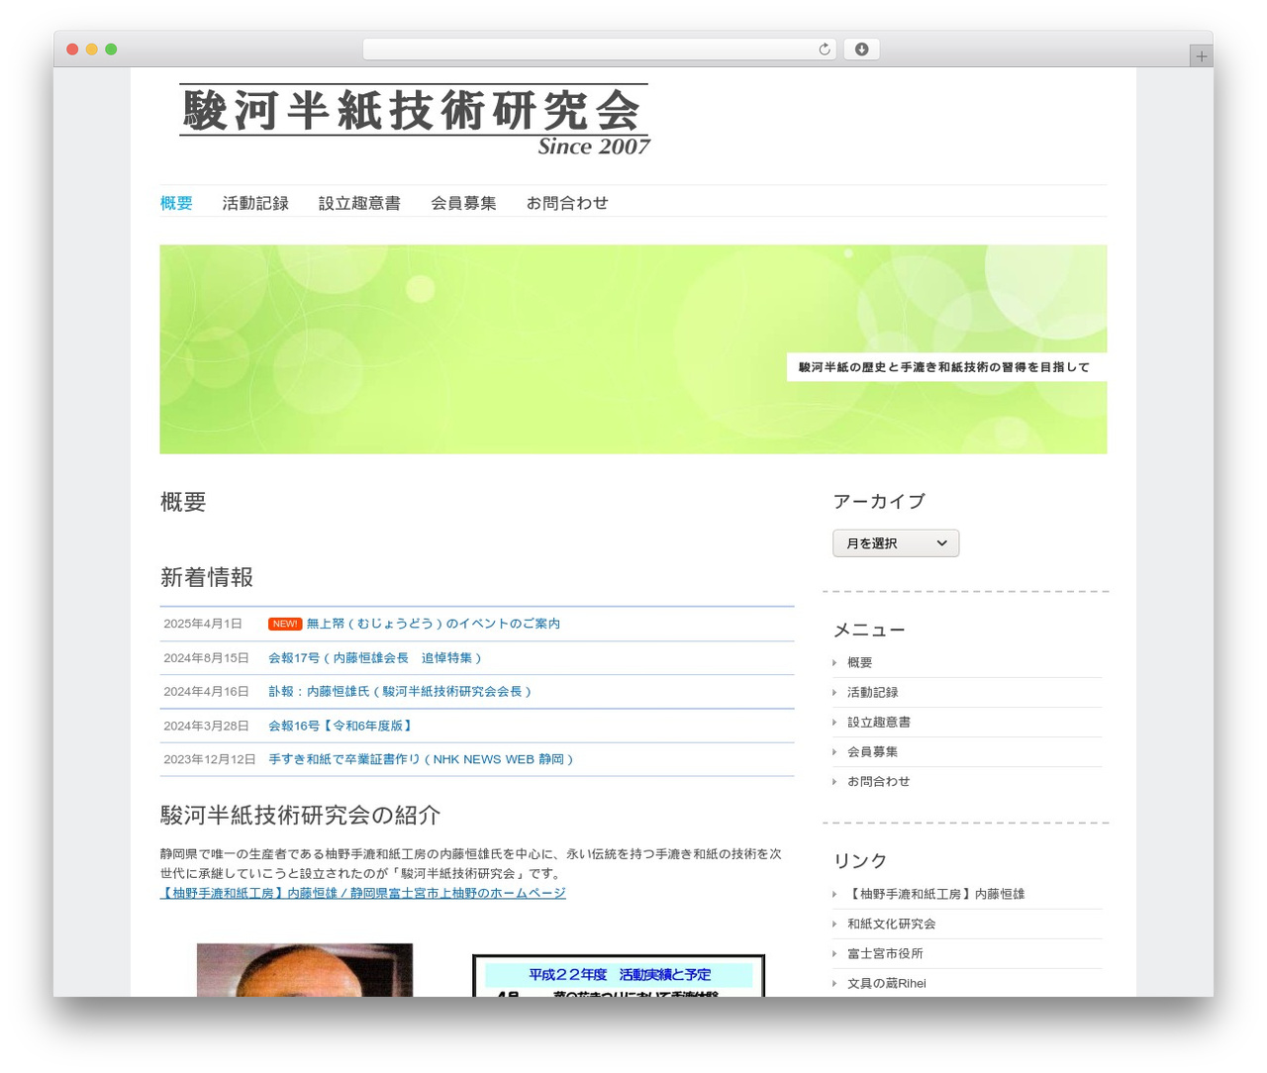The height and width of the screenshot is (1073, 1267).
Task: Click the リンク sidebar heading
Action: coord(860,861)
